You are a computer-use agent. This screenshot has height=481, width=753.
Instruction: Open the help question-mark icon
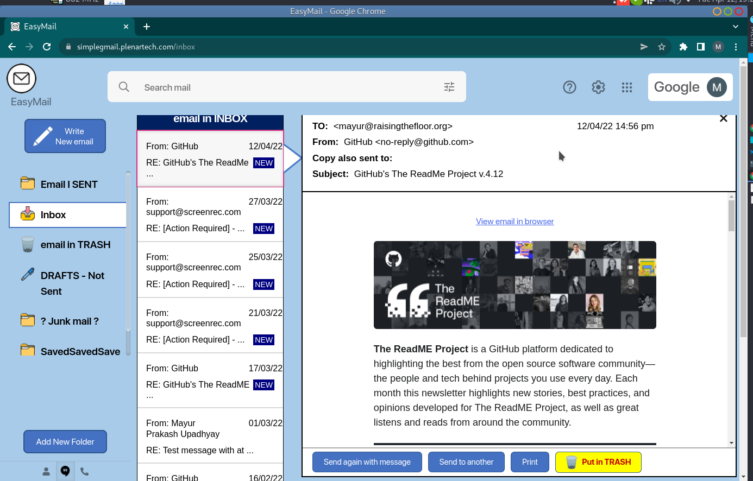pyautogui.click(x=569, y=87)
